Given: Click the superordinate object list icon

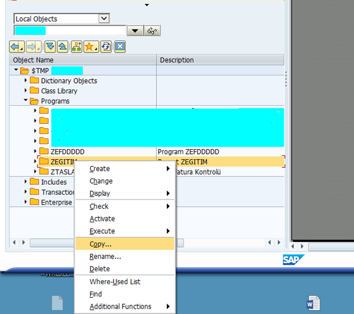Looking at the screenshot, I should (x=76, y=46).
